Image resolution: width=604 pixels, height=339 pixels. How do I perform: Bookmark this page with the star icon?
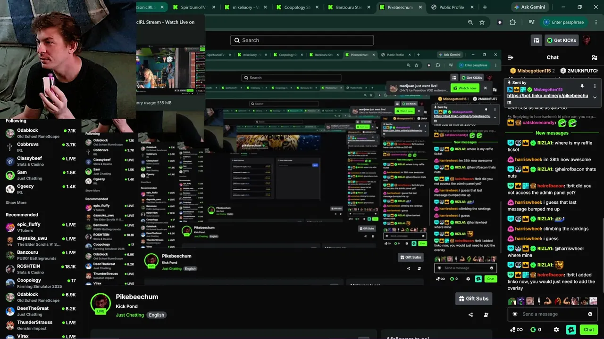tap(482, 22)
